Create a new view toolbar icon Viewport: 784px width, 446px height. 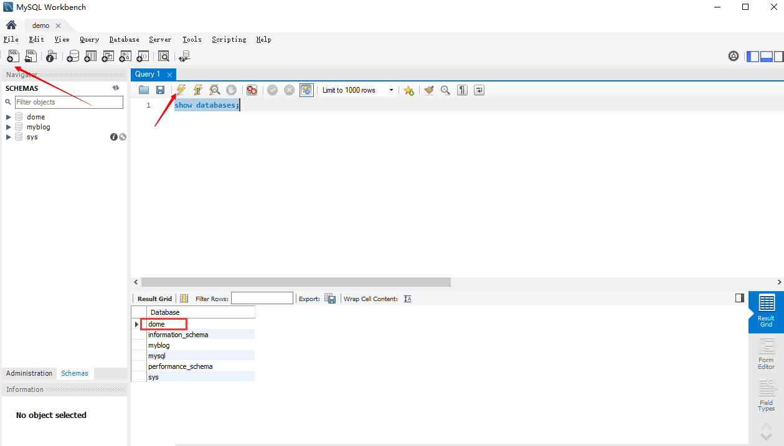tap(108, 56)
